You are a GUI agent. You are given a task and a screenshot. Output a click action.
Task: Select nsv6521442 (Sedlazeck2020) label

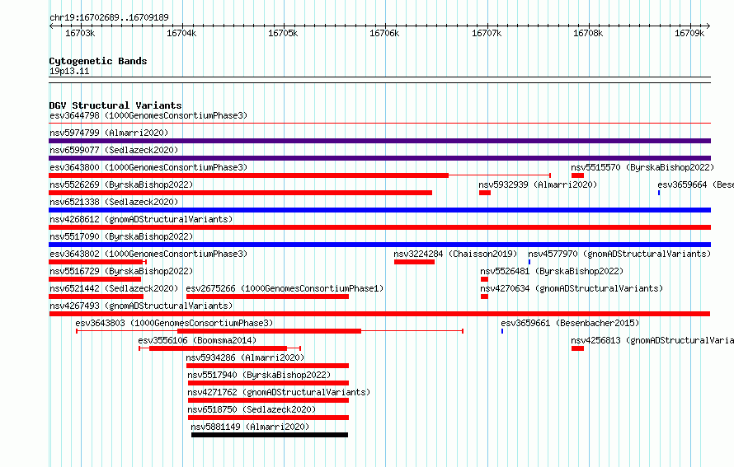[x=114, y=288]
